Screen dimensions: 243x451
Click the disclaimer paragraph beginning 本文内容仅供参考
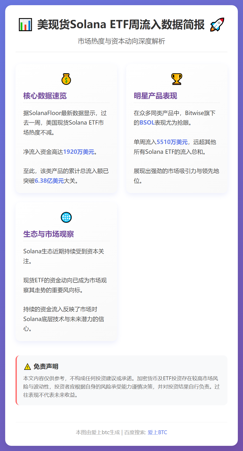121,387
